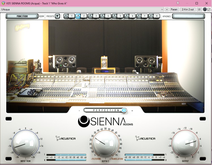Save to preset slot 1 icon
The image size is (212, 165).
66,16
